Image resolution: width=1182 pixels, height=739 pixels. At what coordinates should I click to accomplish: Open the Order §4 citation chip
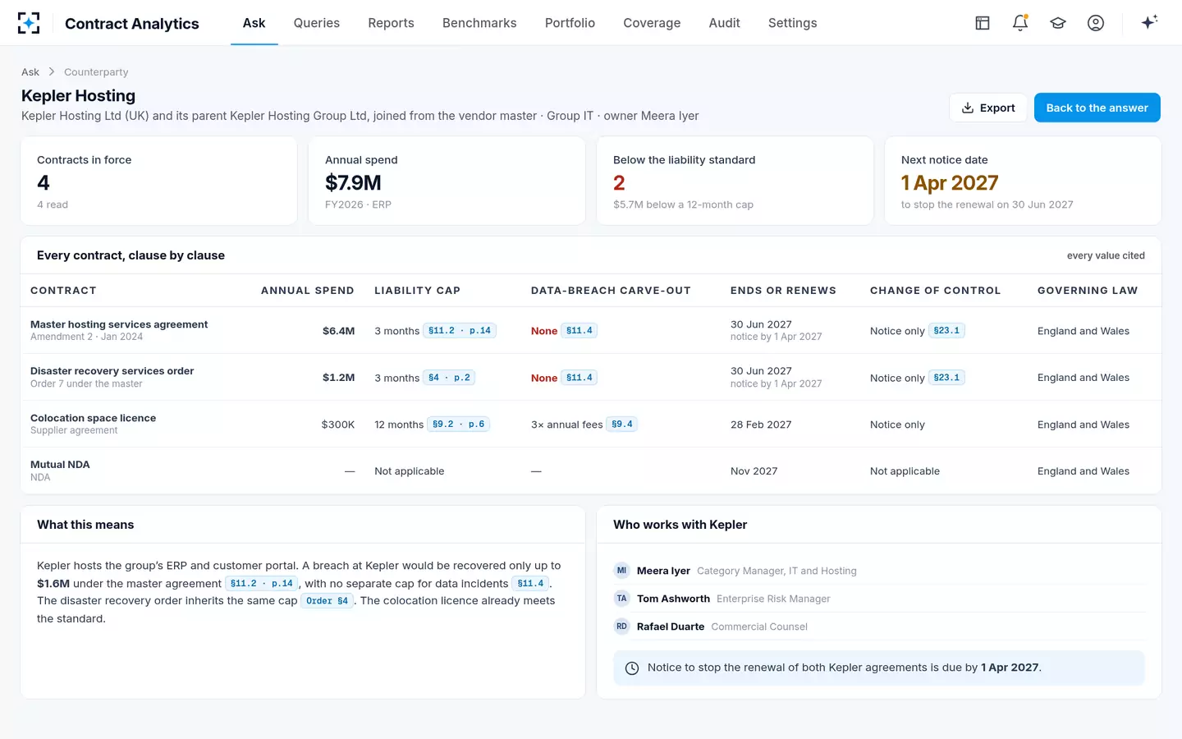pos(328,601)
